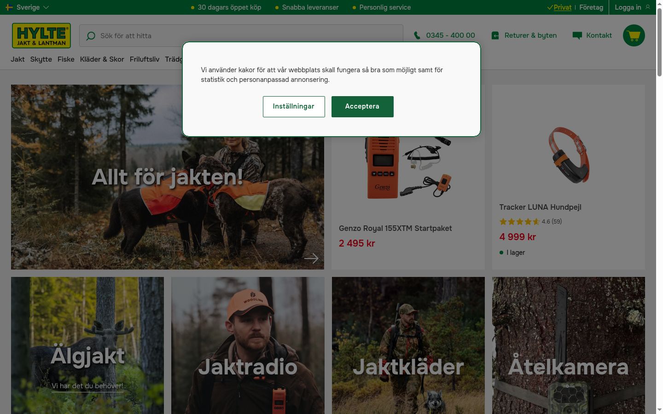This screenshot has height=414, width=663.
Task: Open the Jakt menu
Action: [x=18, y=59]
